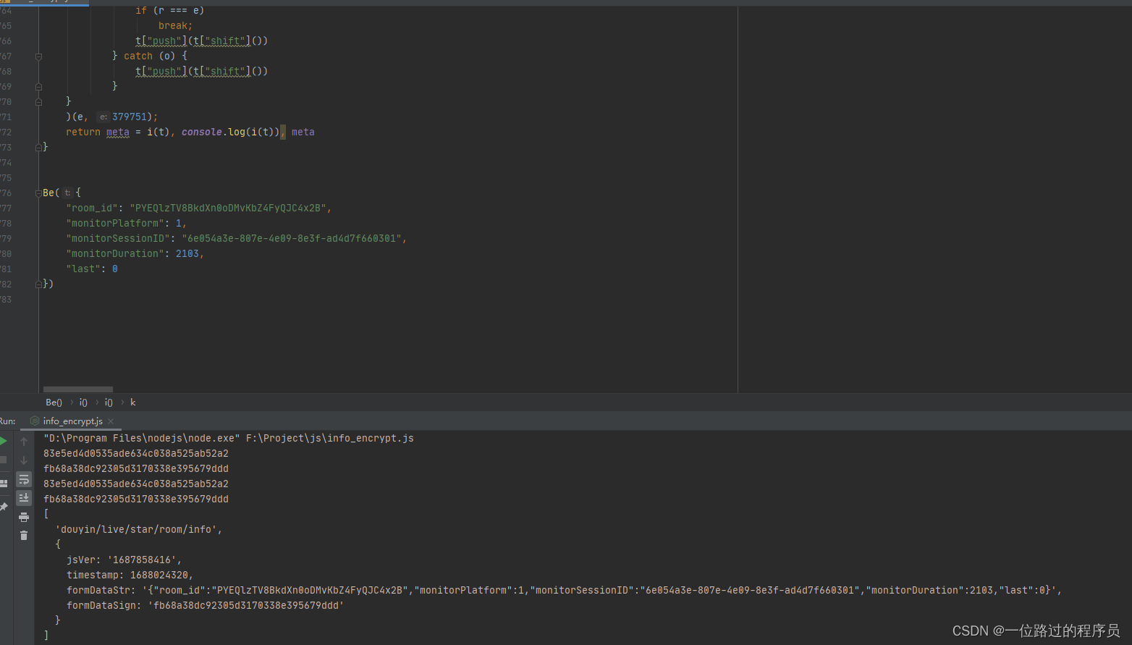Click the Down the Stack Trace arrow
This screenshot has width=1132, height=645.
[x=24, y=460]
